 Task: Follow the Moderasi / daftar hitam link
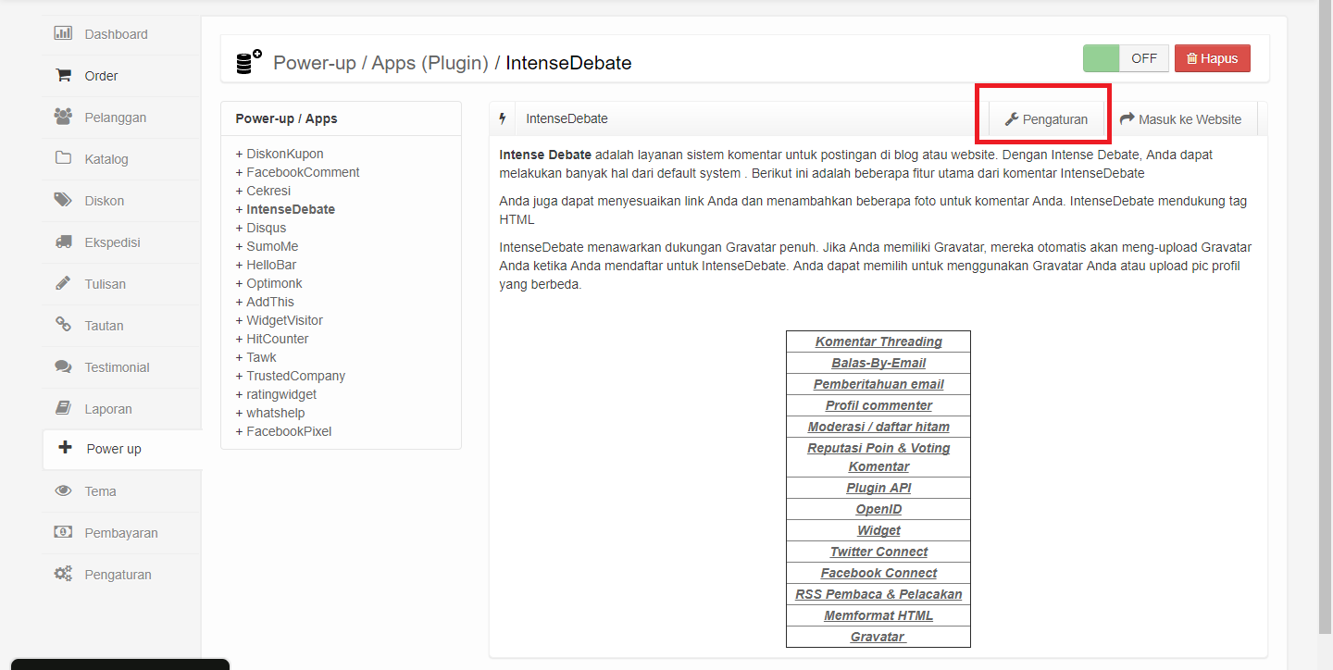tap(878, 427)
